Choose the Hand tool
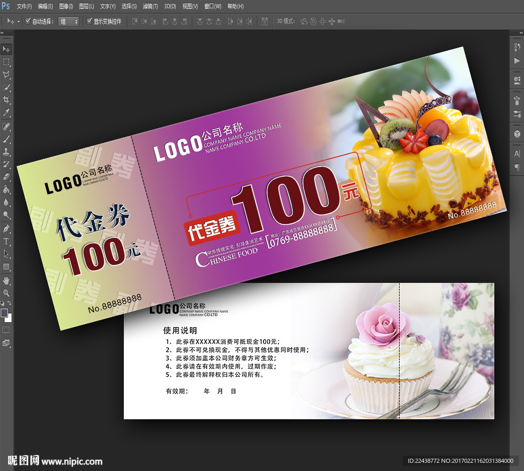 click(7, 280)
